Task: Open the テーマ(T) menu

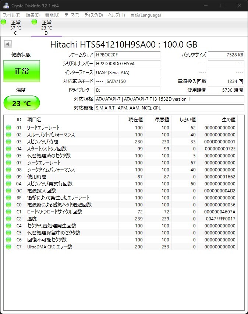Action: (72, 15)
